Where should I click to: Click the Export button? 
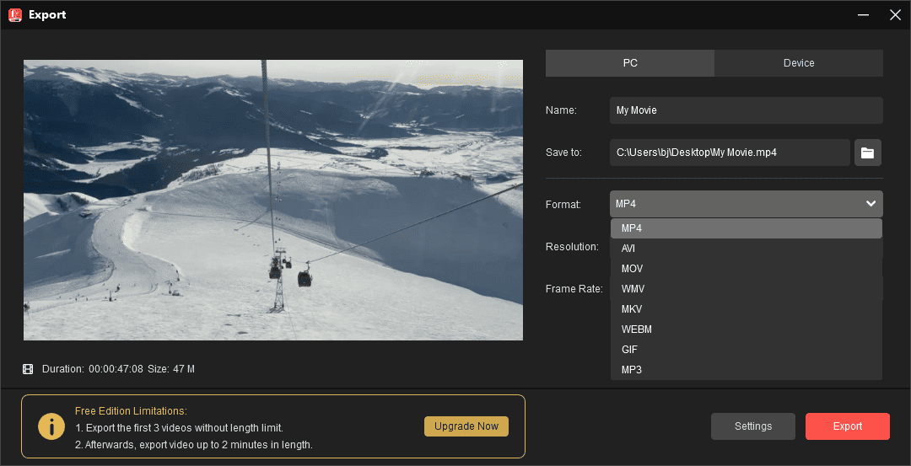pos(847,426)
